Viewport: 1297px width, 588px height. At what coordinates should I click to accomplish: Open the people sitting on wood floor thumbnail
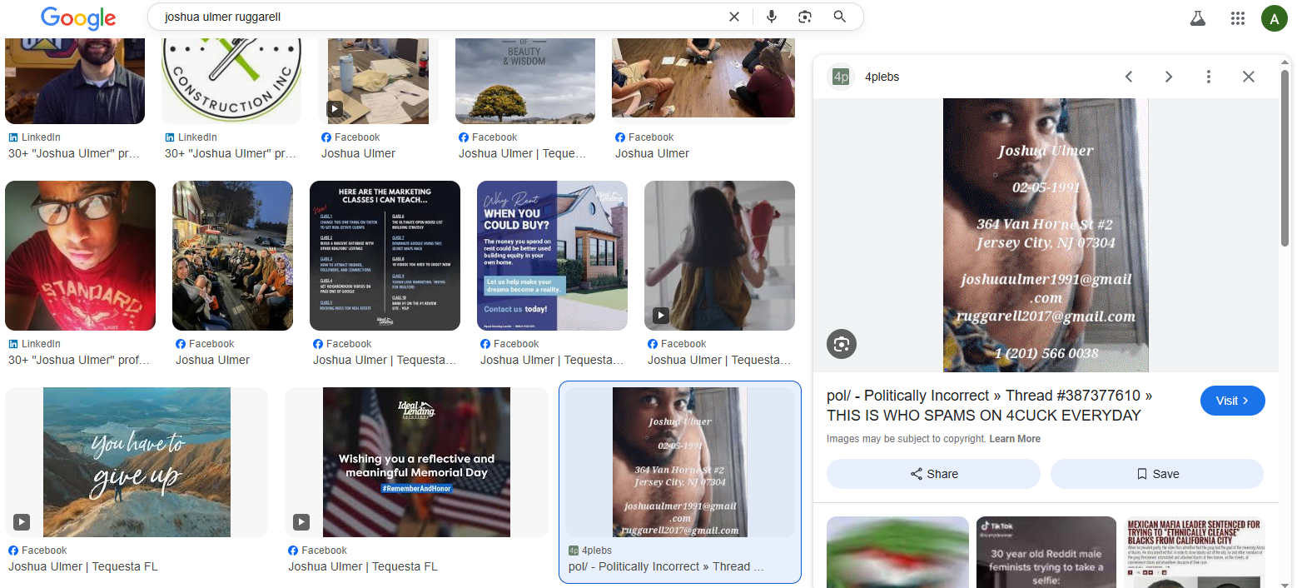pyautogui.click(x=703, y=78)
